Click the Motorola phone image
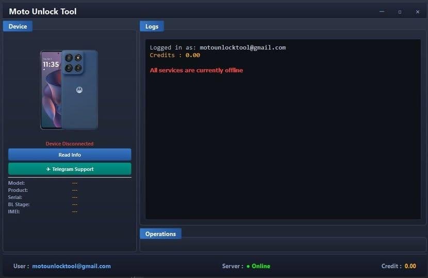Screen dimensions: 428x278 [70, 90]
